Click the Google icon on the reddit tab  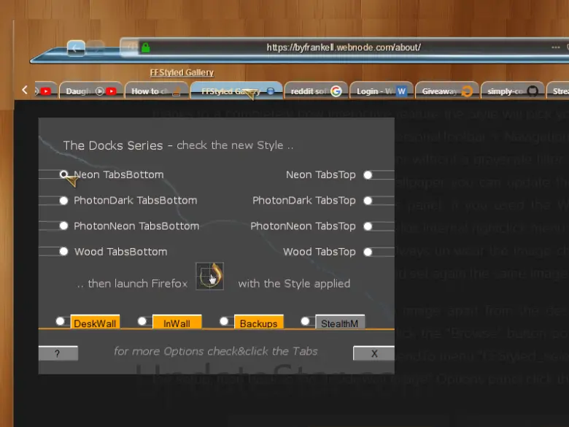[x=336, y=91]
